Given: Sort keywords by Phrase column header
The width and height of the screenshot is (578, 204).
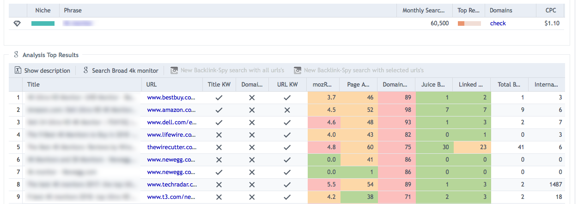Looking at the screenshot, I should (73, 10).
